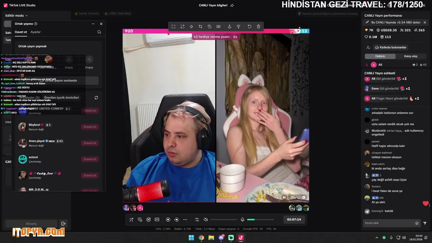Click the red heart in chat panel
This screenshot has width=432, height=243.
click(x=426, y=204)
